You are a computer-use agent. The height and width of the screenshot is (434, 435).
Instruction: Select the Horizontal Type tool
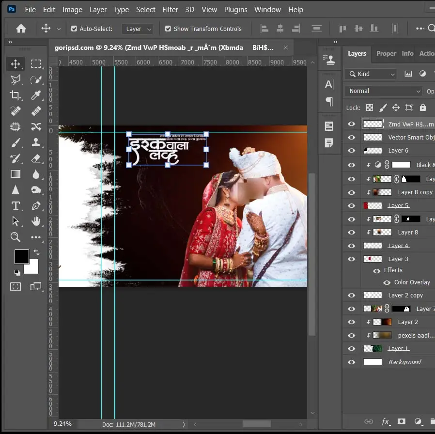tap(16, 206)
